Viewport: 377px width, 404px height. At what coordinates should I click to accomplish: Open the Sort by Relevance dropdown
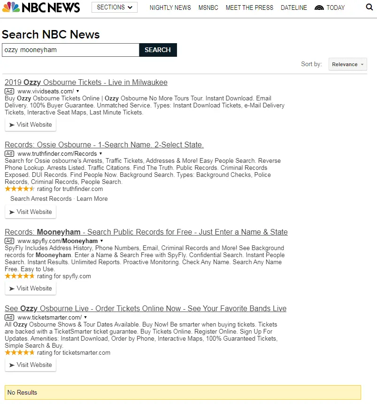coord(347,64)
